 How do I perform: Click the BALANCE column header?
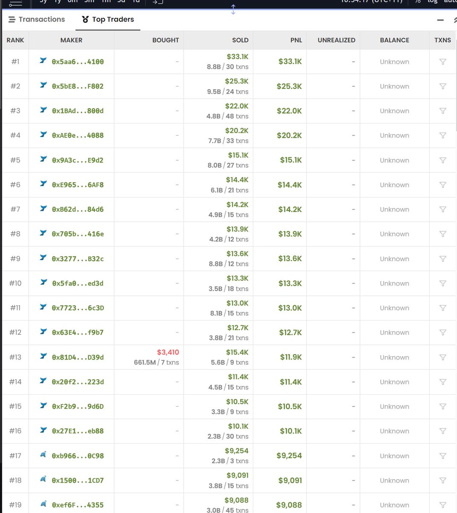coord(395,40)
